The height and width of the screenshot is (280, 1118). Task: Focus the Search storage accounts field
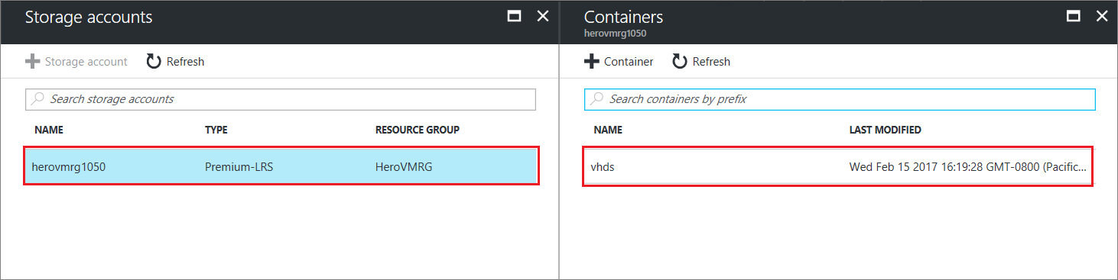coord(281,99)
